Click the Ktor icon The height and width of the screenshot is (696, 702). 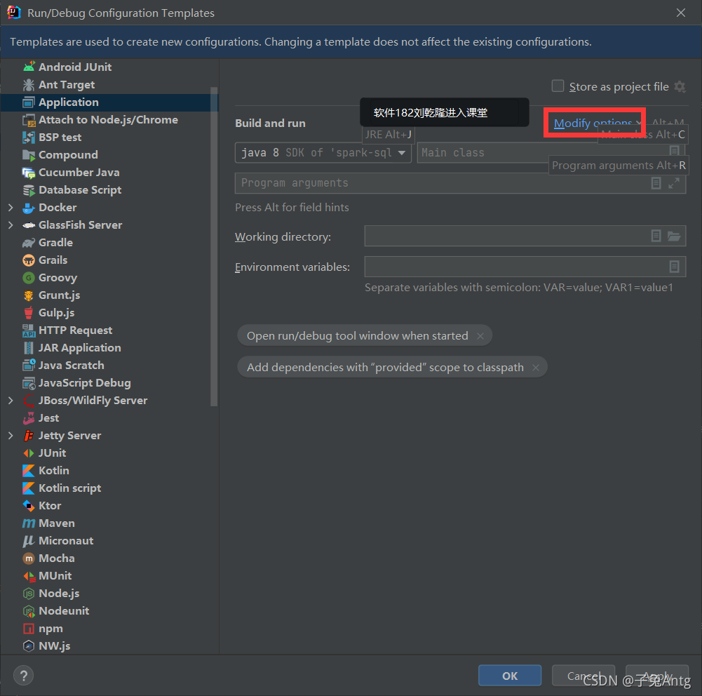click(x=29, y=506)
